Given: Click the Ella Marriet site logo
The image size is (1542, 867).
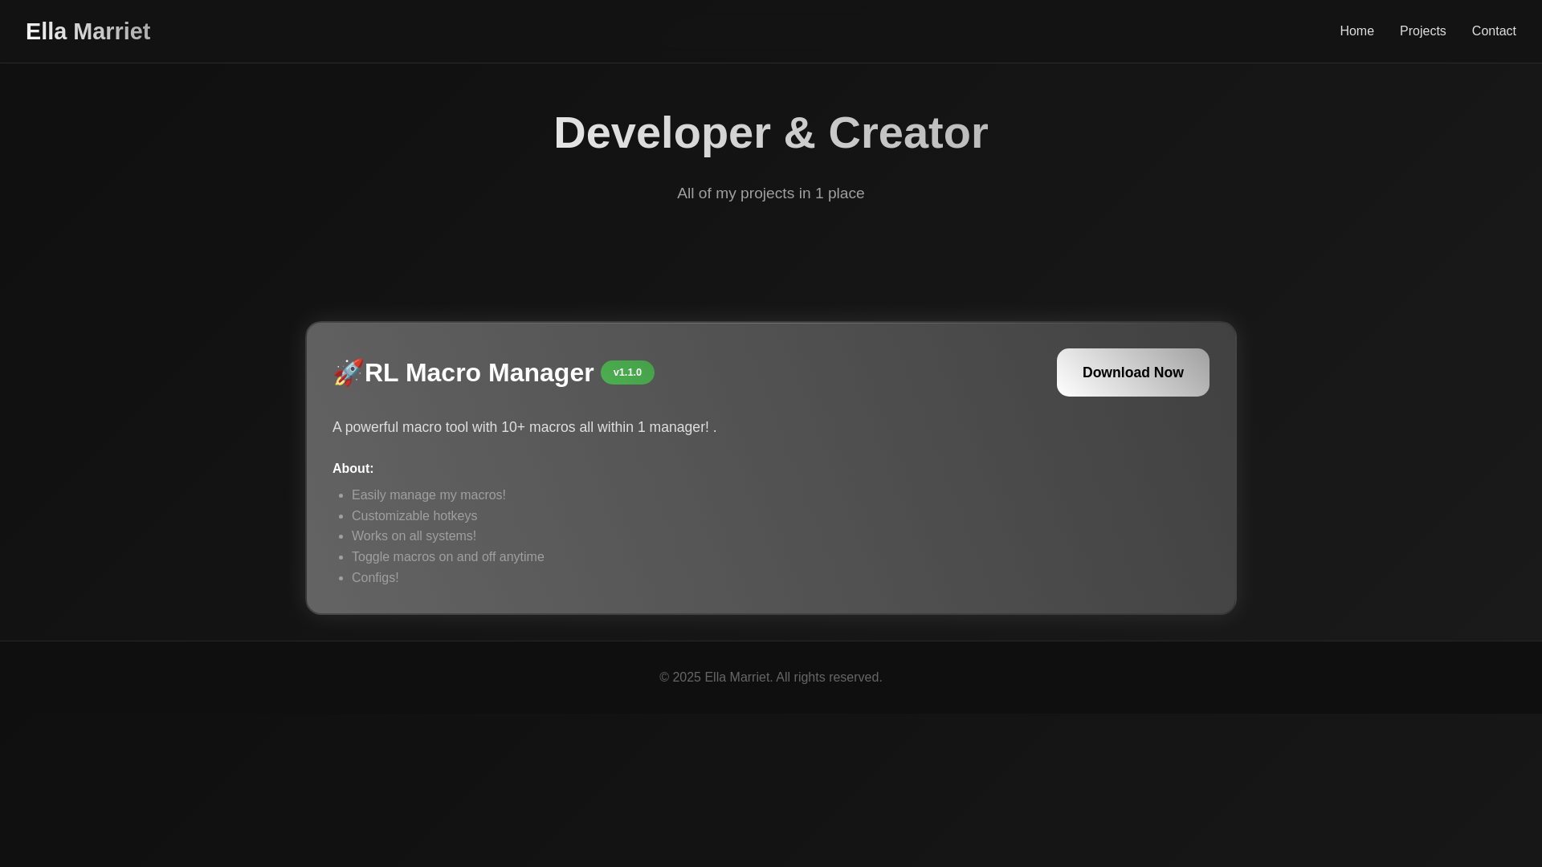Looking at the screenshot, I should coord(88,31).
